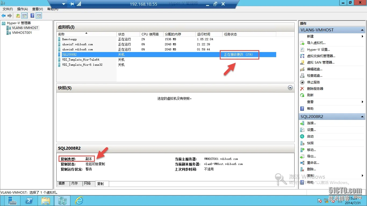Click the connection bar pin icon
Image resolution: width=367 pixels, height=206 pixels.
(x=72, y=4)
